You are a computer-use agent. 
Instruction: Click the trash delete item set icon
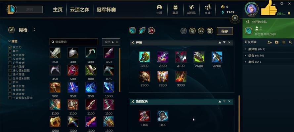click(210, 31)
